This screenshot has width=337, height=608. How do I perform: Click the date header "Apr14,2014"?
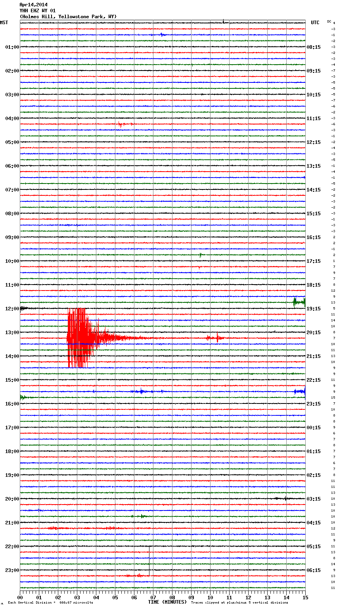point(33,5)
